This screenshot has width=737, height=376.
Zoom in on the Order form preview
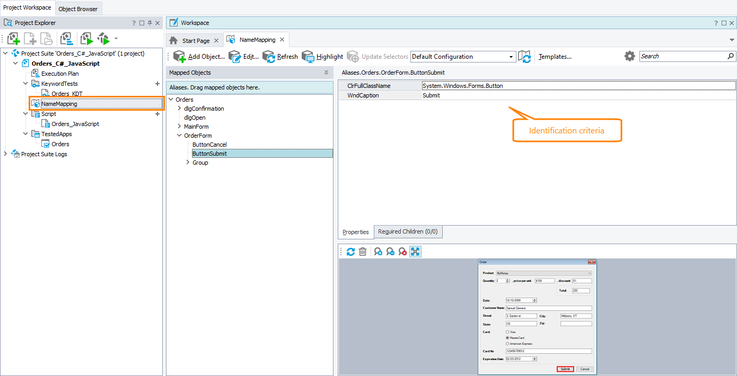click(378, 251)
